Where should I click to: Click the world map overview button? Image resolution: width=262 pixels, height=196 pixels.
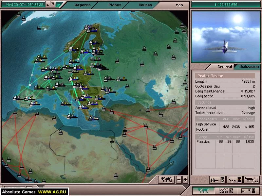point(166,180)
